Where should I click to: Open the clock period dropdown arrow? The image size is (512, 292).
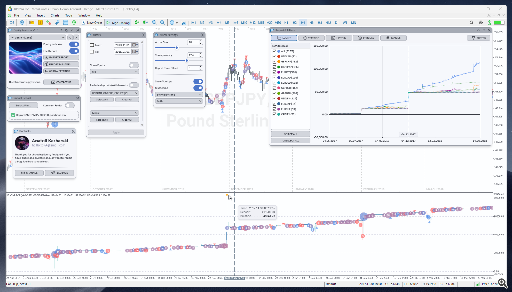[177, 23]
